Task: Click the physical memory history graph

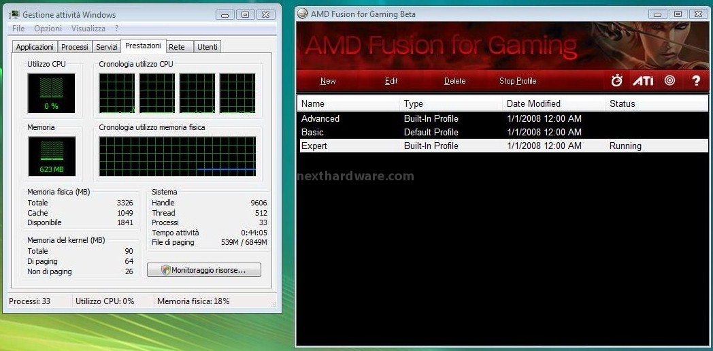Action: click(x=178, y=156)
